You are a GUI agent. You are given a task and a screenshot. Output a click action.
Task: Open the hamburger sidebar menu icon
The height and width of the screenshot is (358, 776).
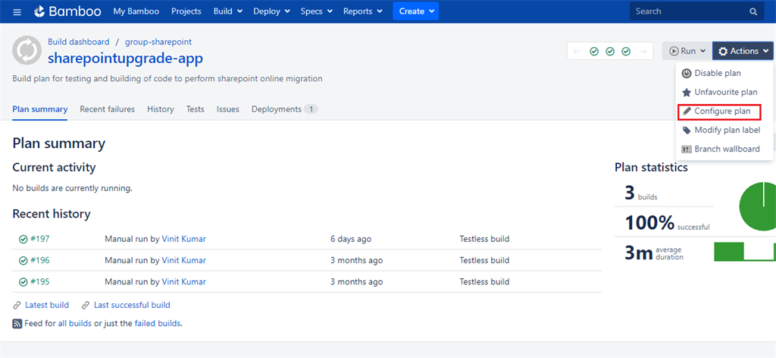17,11
